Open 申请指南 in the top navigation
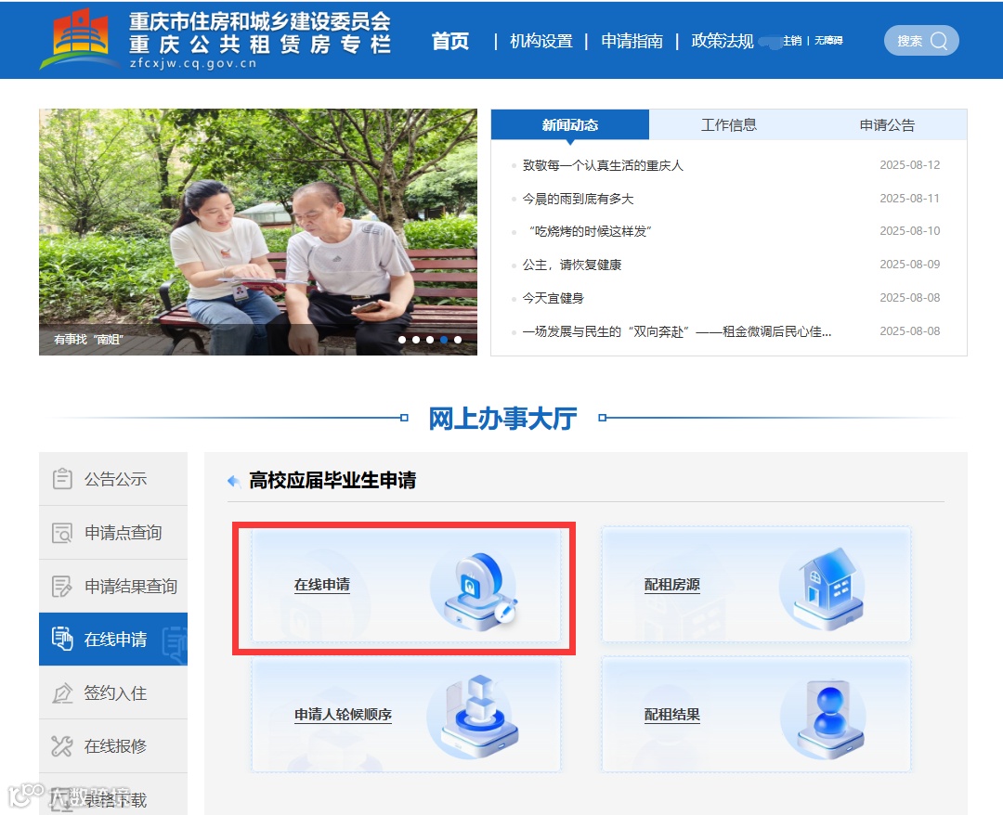The image size is (1003, 815). click(632, 41)
